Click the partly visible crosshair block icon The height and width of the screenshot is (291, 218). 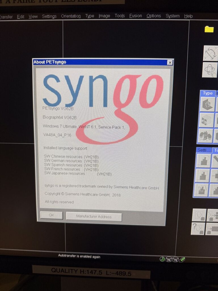pos(214,176)
